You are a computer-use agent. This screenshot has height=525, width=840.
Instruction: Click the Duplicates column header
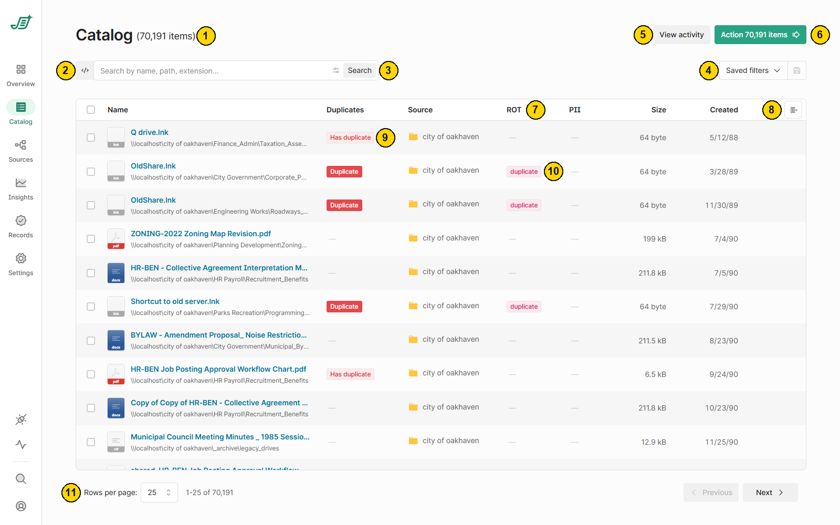click(x=345, y=110)
